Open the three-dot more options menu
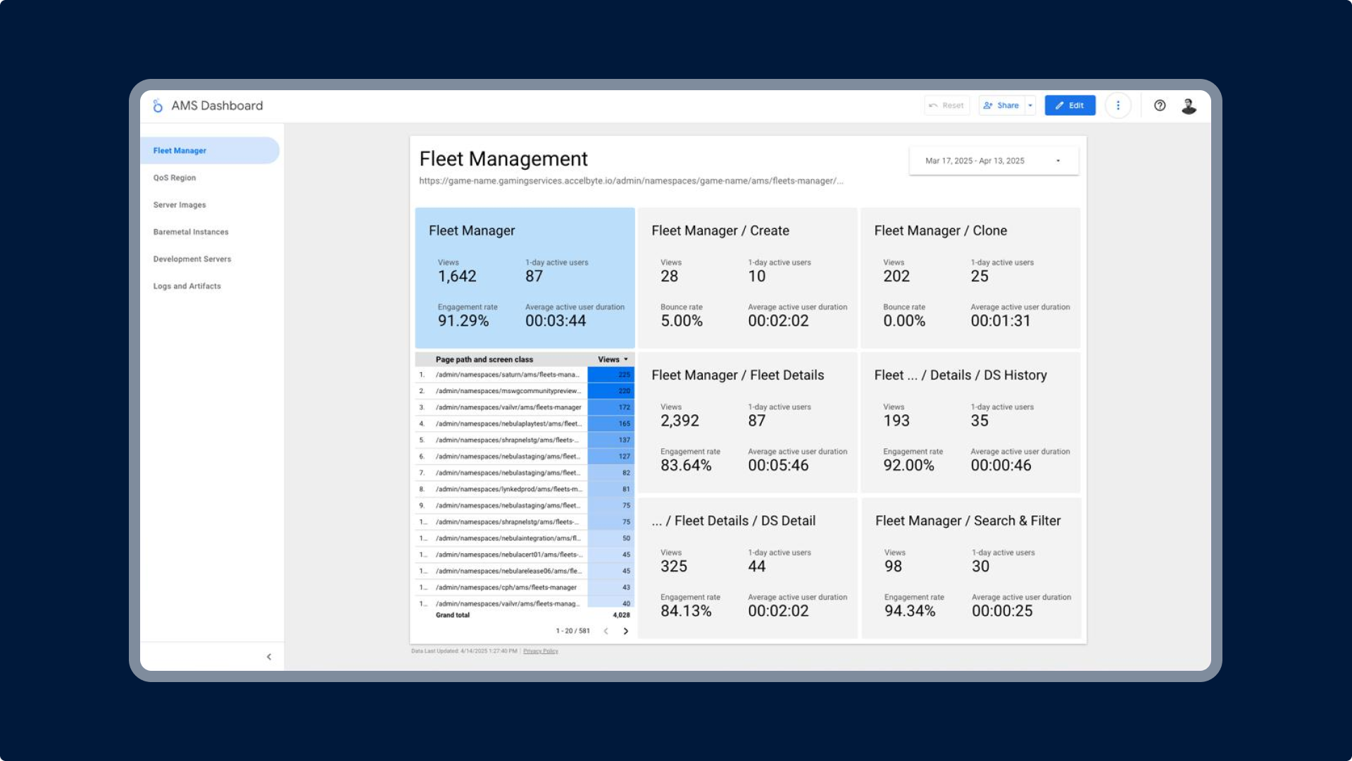The width and height of the screenshot is (1352, 761). click(x=1118, y=106)
